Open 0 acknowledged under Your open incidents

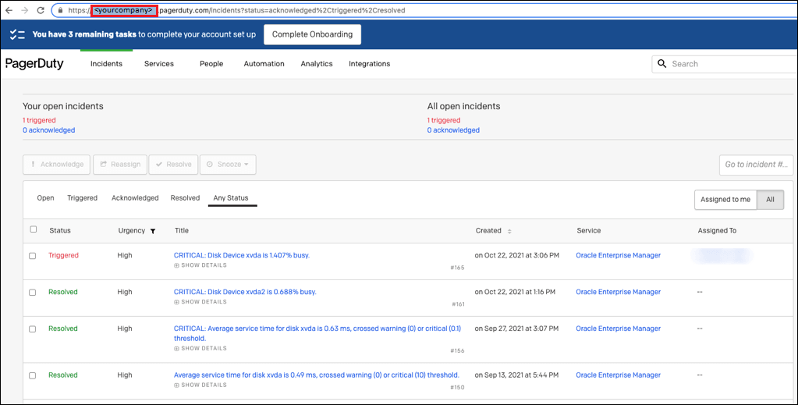(x=49, y=130)
